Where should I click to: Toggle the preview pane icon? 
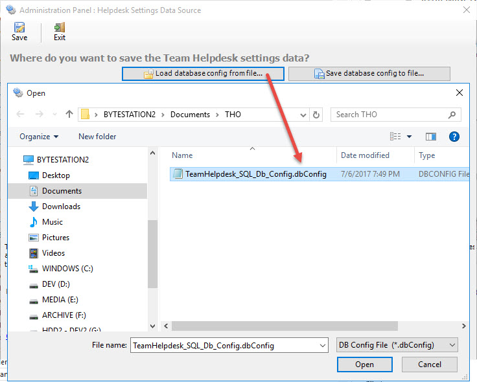(x=431, y=137)
